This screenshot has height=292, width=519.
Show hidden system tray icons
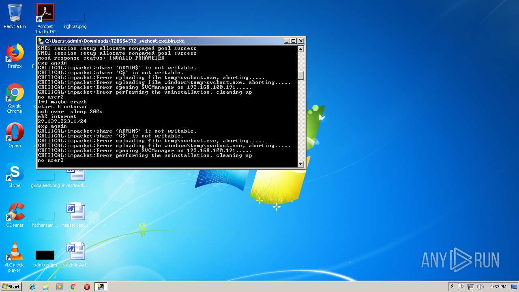[452, 287]
